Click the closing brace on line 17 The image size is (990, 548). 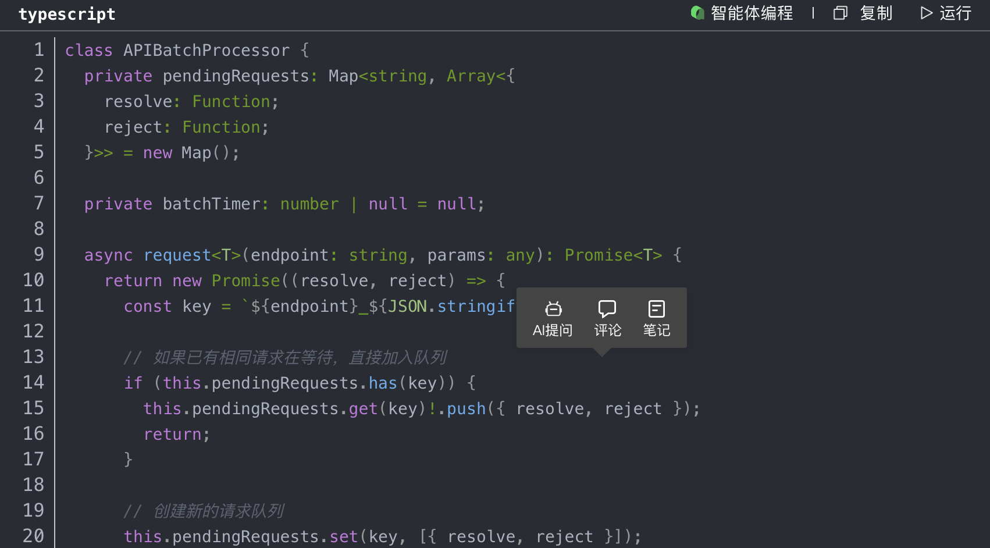pyautogui.click(x=129, y=460)
